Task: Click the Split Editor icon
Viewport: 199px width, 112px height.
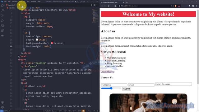Action: (95, 5)
